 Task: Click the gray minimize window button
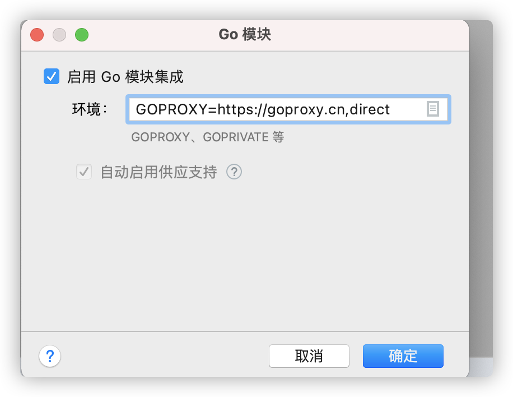pos(59,35)
